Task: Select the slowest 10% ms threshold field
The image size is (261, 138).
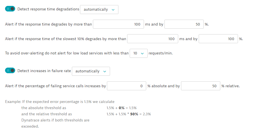Action: pyautogui.click(x=152, y=39)
